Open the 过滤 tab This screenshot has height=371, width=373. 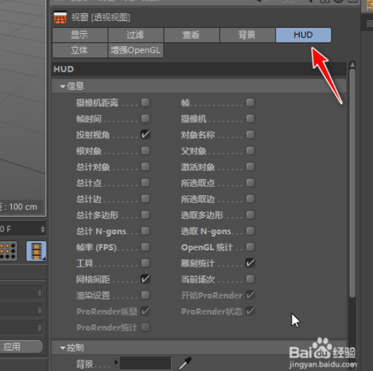tap(136, 35)
